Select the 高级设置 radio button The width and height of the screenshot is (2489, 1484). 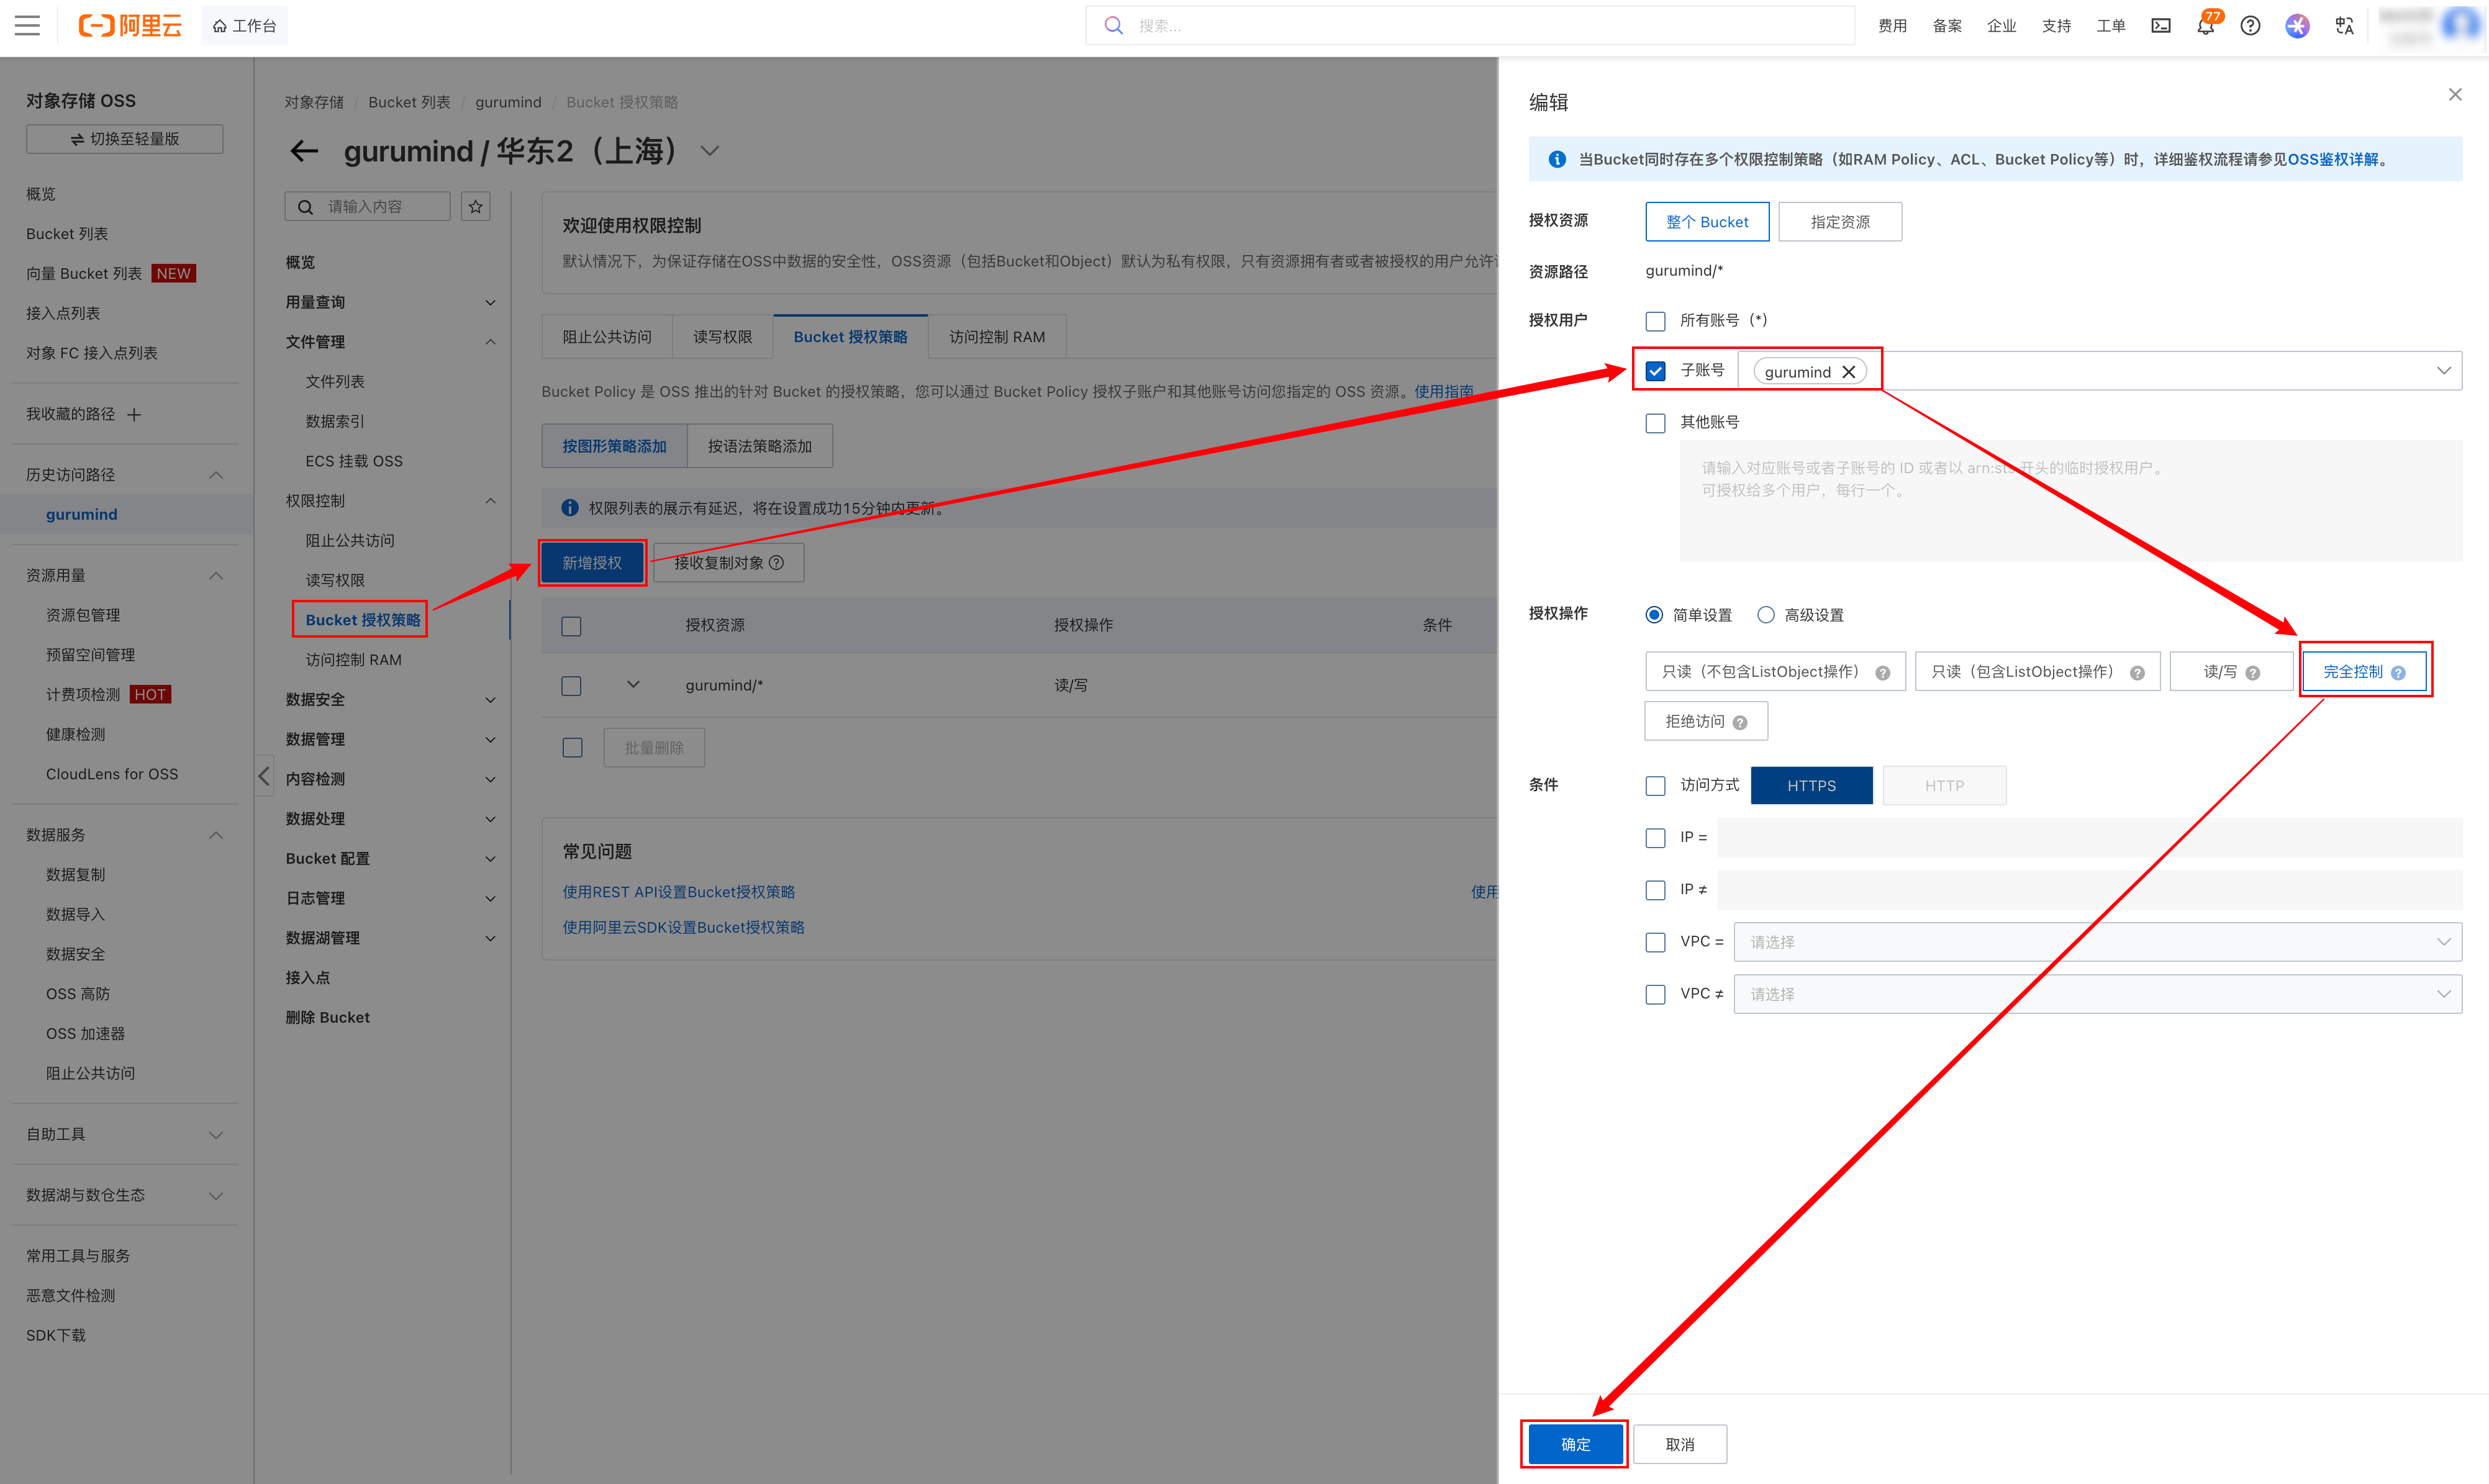click(1765, 615)
